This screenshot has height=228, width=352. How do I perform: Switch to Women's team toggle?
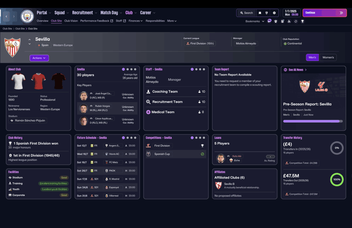328,57
